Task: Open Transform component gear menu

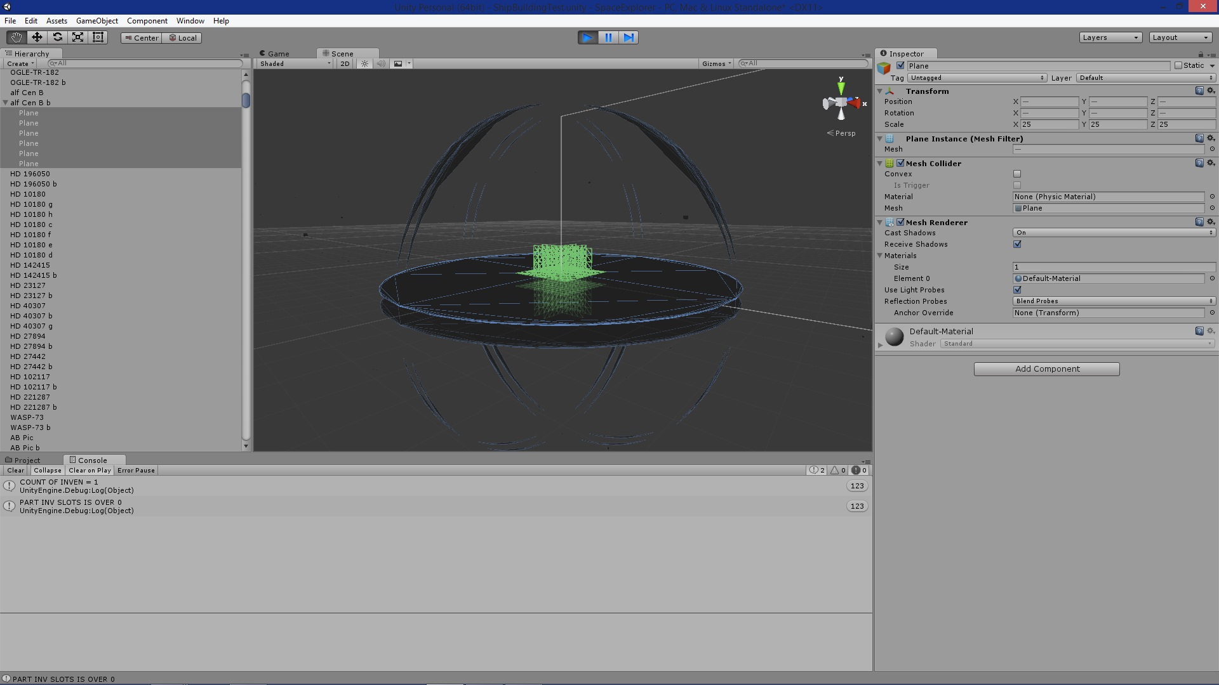Action: pos(1211,91)
